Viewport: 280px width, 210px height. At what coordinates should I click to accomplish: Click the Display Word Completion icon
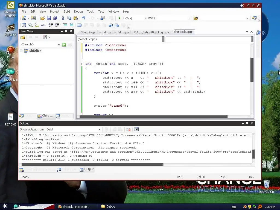(43, 25)
